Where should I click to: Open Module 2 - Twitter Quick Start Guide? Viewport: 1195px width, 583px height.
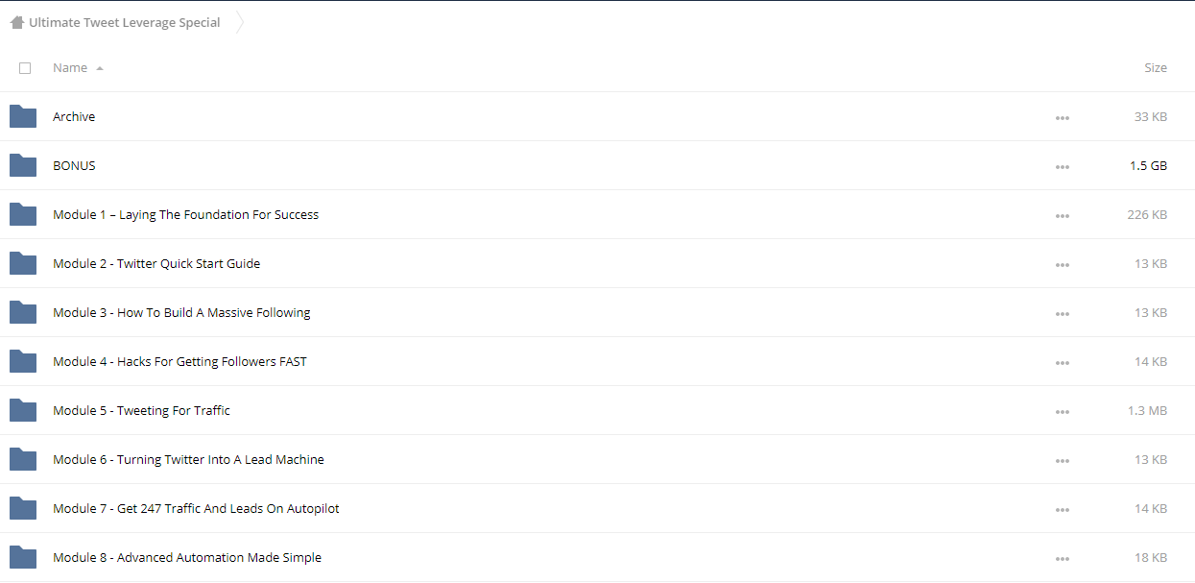[156, 263]
